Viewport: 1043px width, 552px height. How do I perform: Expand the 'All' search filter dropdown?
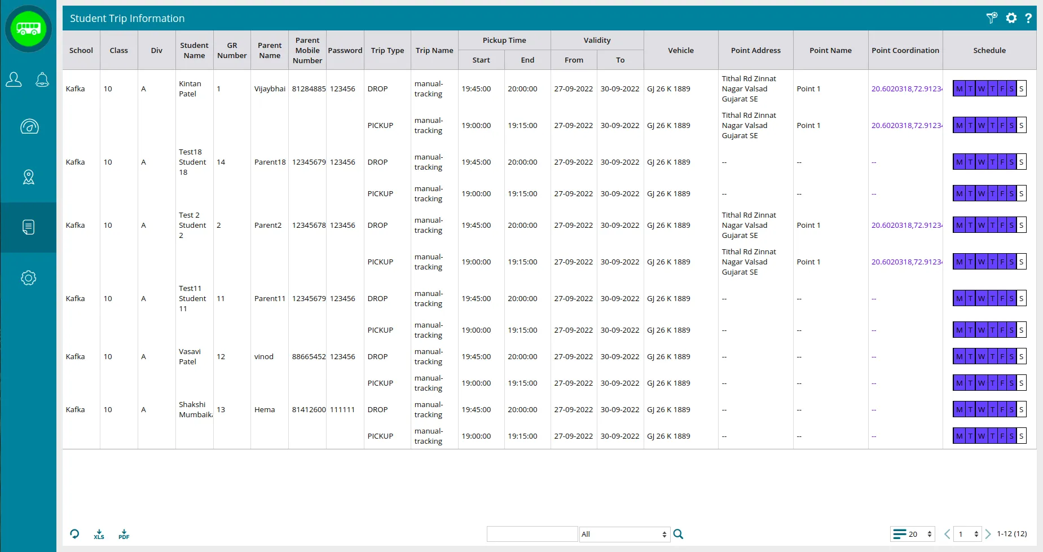tap(624, 534)
